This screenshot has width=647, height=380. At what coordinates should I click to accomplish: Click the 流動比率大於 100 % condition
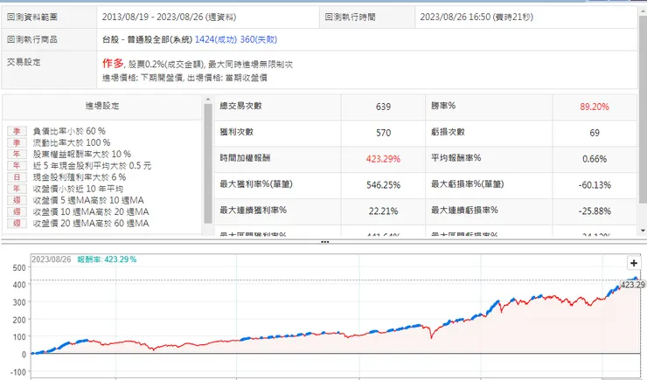(x=72, y=142)
